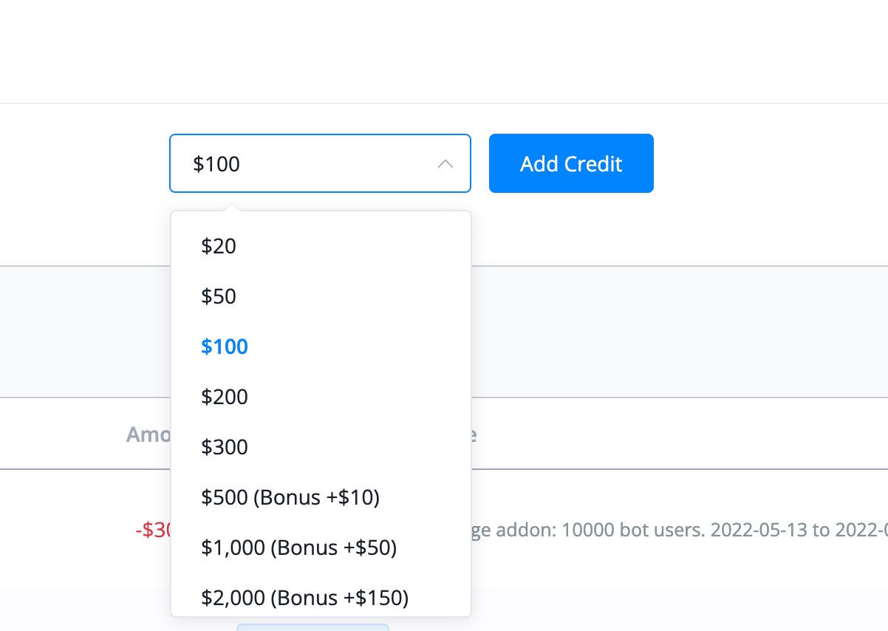Click the column header ending in 'e'

click(474, 434)
